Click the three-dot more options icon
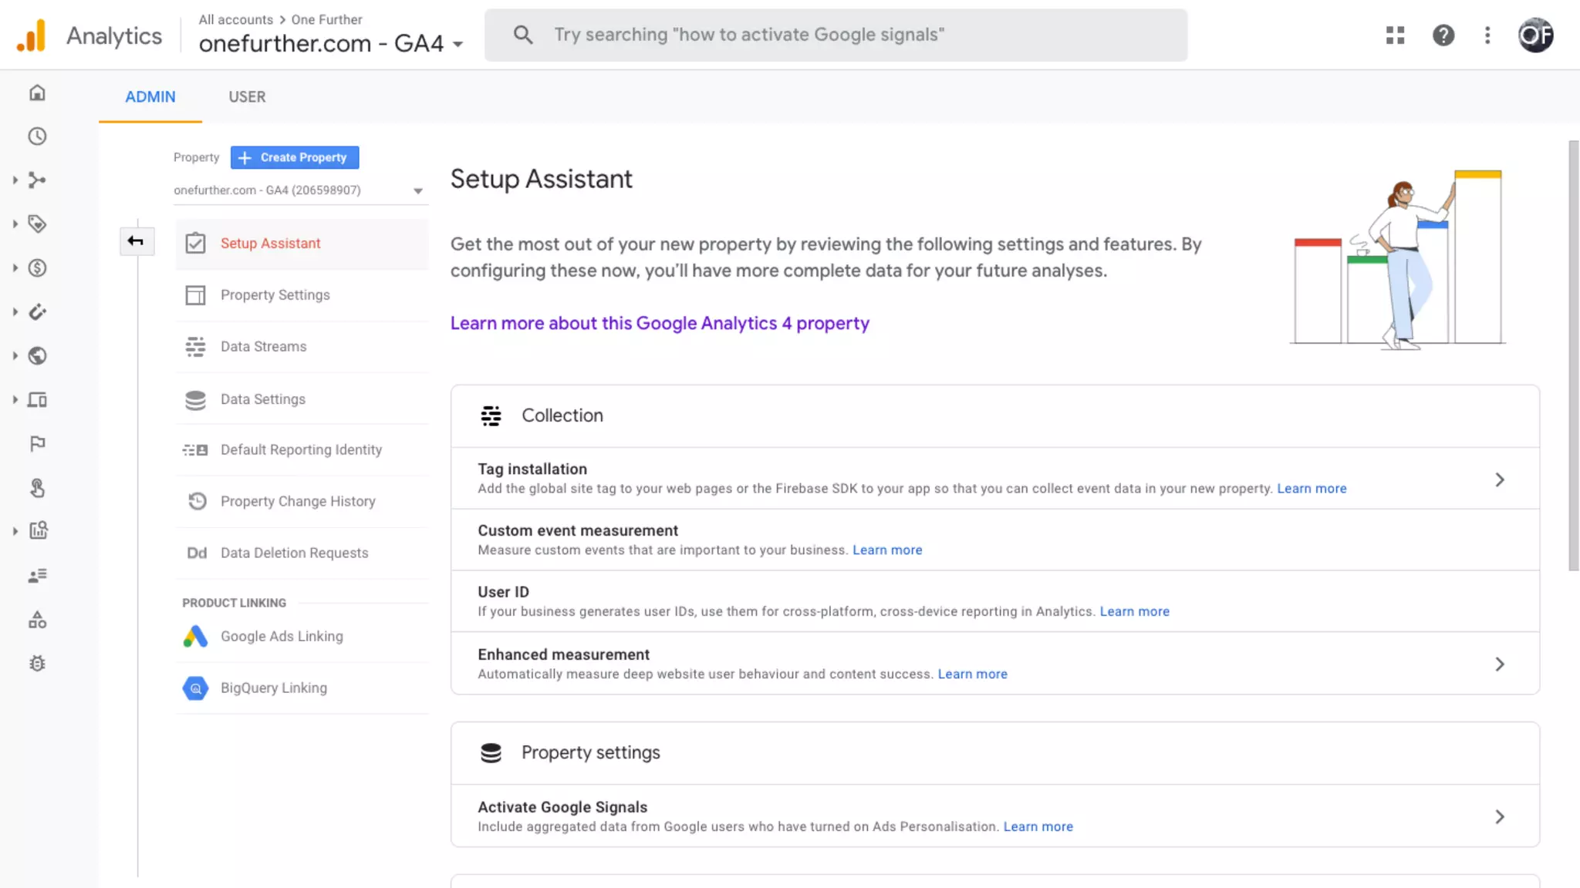 click(x=1487, y=35)
